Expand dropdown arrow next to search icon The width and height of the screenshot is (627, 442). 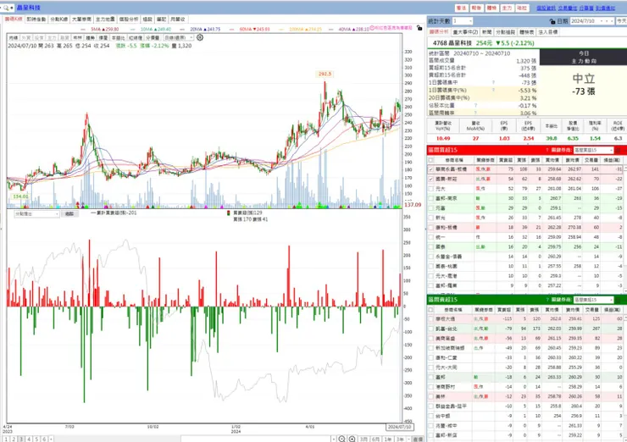tap(12, 8)
